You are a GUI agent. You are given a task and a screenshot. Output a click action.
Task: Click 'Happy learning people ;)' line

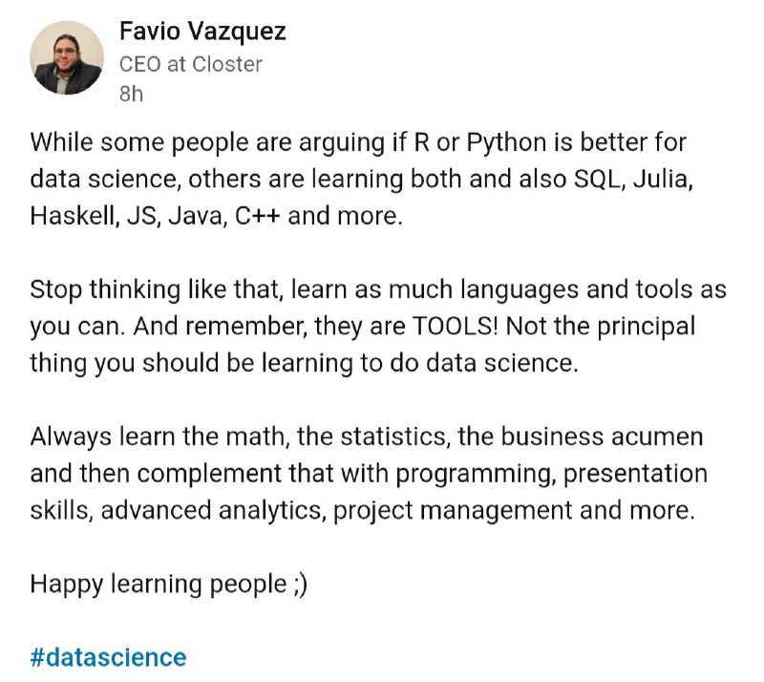[169, 585]
